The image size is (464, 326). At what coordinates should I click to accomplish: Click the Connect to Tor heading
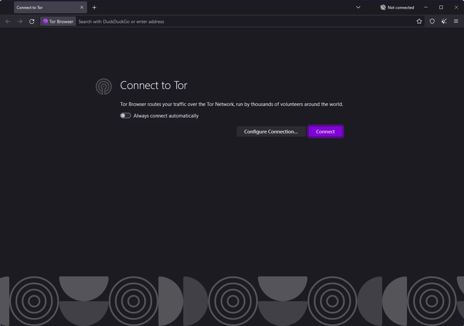click(x=154, y=85)
